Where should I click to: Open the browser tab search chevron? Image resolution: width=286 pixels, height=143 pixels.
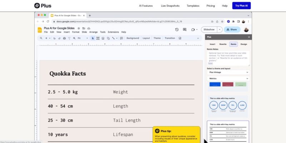click(x=248, y=16)
